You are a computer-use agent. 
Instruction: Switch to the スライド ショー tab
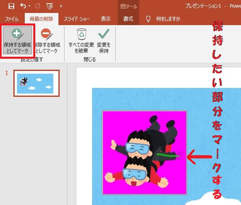pos(77,19)
